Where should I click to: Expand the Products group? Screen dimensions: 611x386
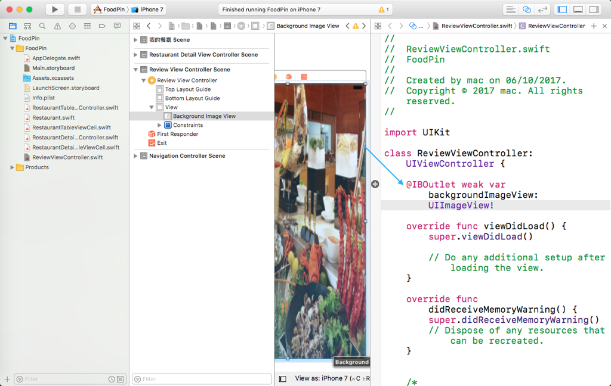coord(12,167)
